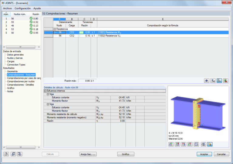Click the view in X direction icon
The image size is (233, 164).
171,144
